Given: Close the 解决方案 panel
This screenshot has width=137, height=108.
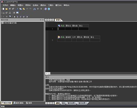Looking at the screenshot, I should [43, 20].
